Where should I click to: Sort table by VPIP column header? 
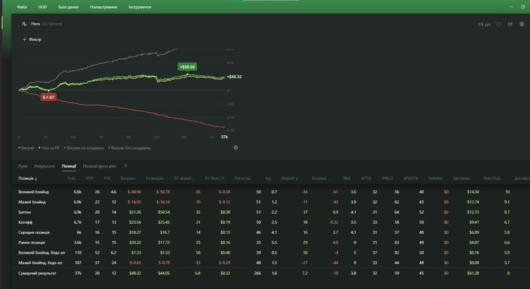tap(89, 179)
